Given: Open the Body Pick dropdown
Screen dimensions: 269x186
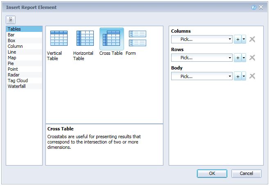Looking at the screenshot, I should [x=202, y=76].
